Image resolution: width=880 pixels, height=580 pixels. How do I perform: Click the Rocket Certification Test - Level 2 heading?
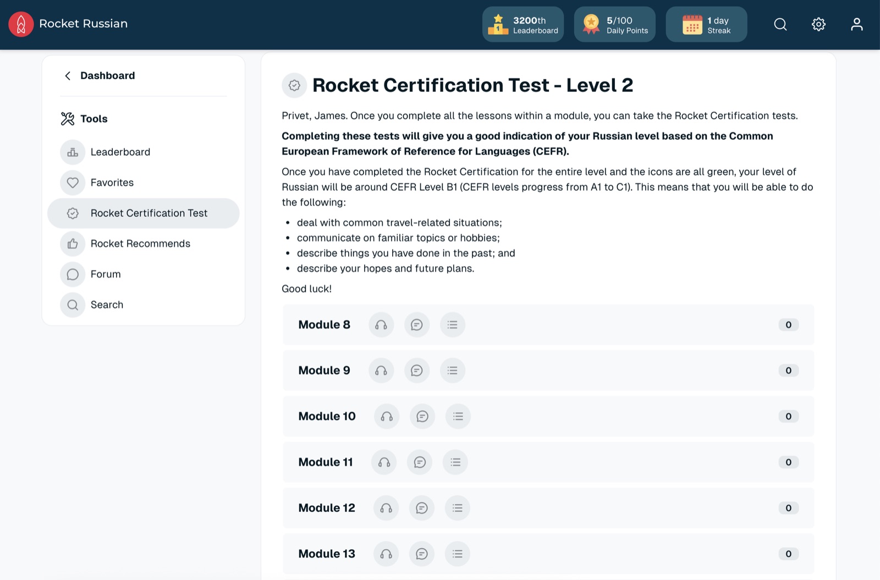pyautogui.click(x=473, y=85)
